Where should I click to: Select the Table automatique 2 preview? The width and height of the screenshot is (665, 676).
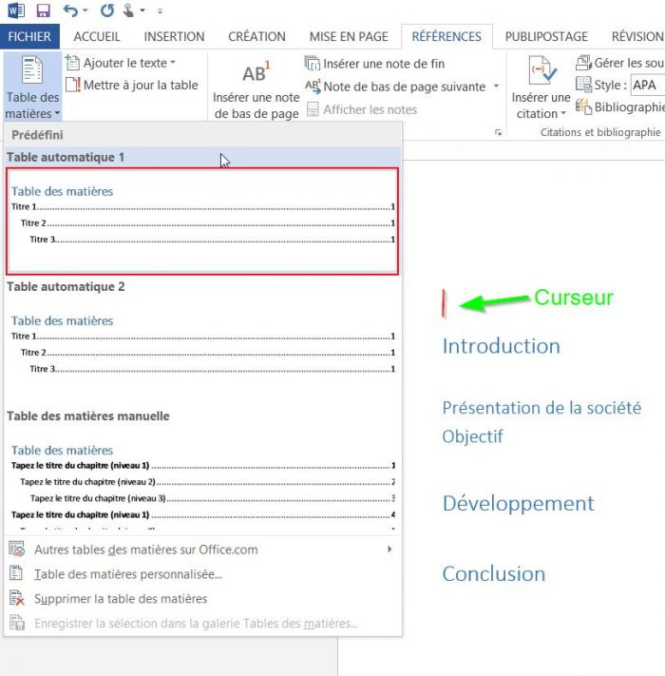click(202, 352)
